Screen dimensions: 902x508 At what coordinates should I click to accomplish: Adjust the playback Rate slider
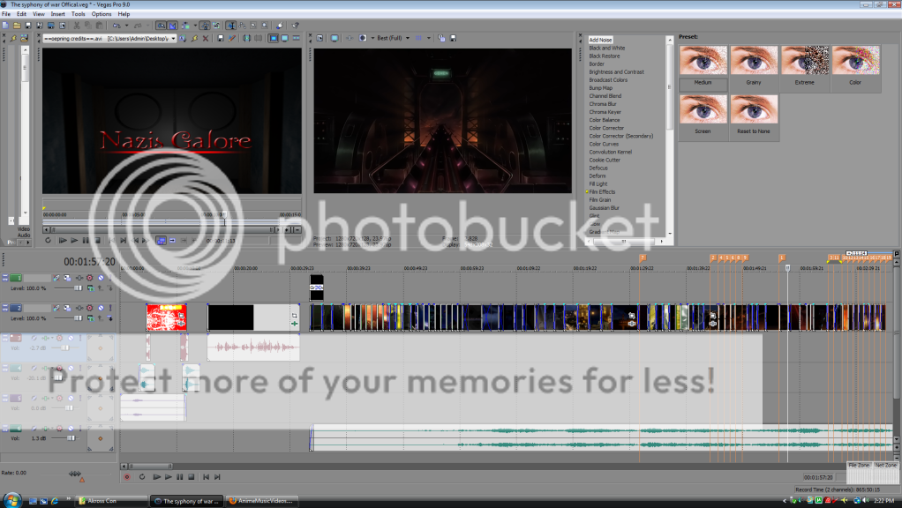(75, 474)
